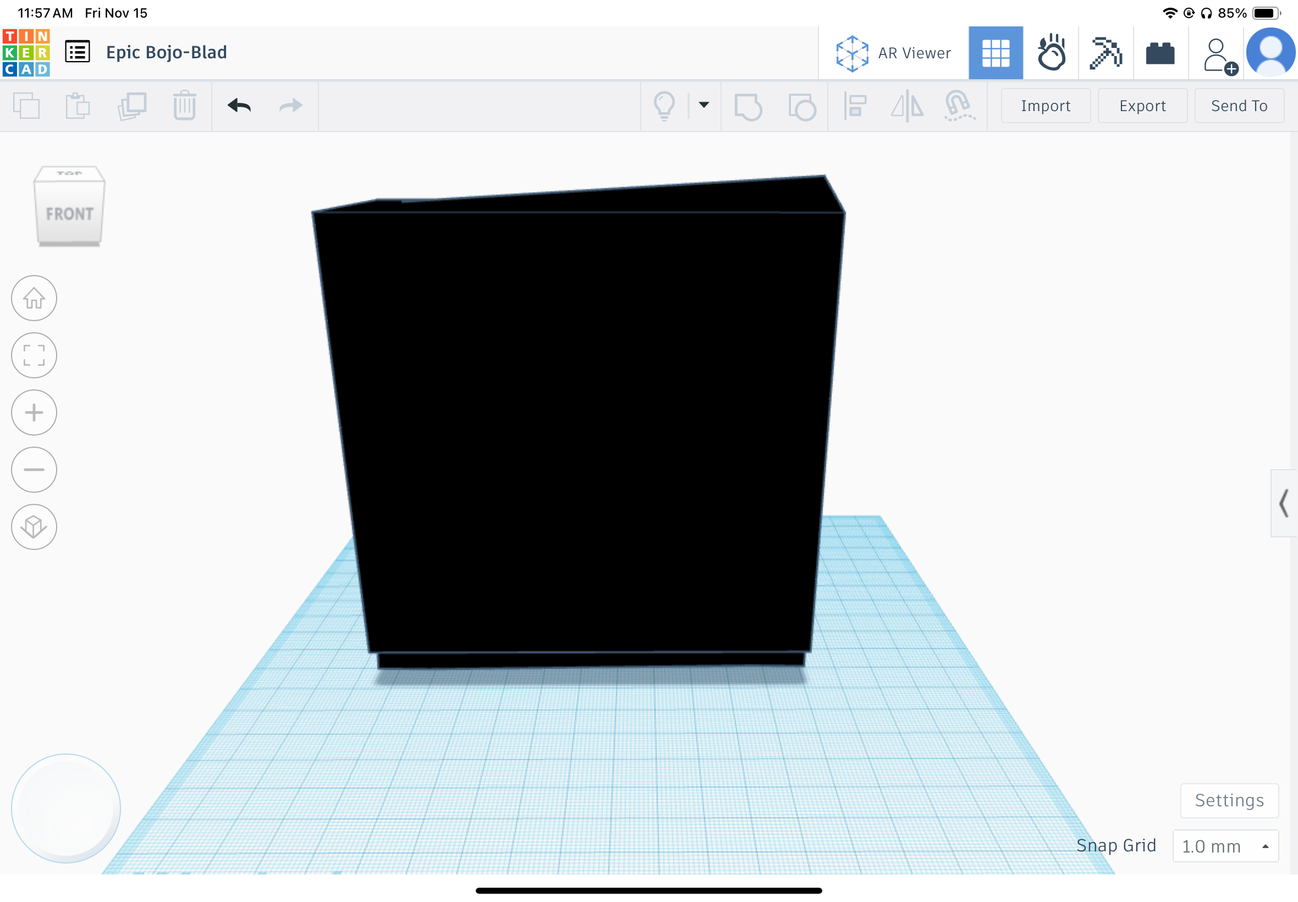Click the Align tool icon
Viewport: 1298px width, 902px height.
[855, 106]
